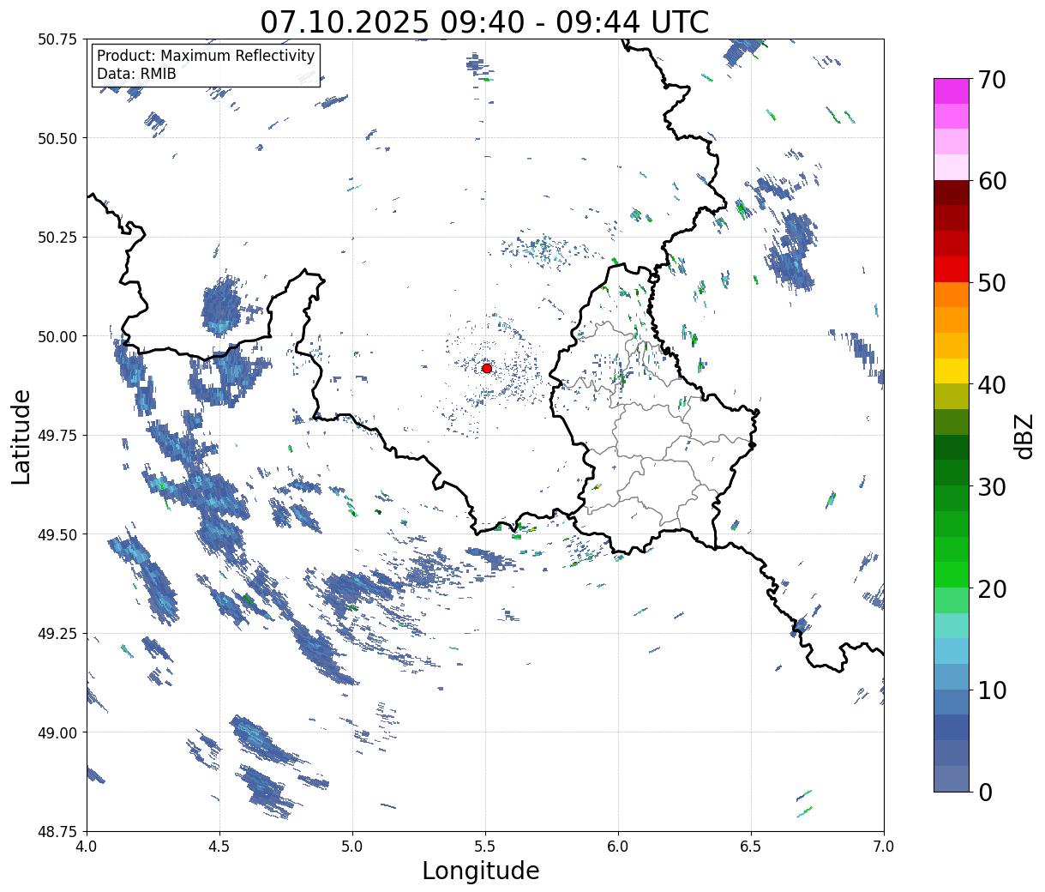The image size is (1045, 892).
Task: Click the orange swatch just below 50 dBZ
Action: coord(952,294)
